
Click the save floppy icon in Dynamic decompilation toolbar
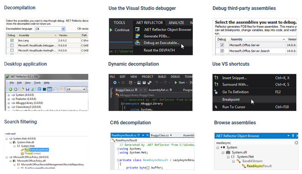pos(144,82)
